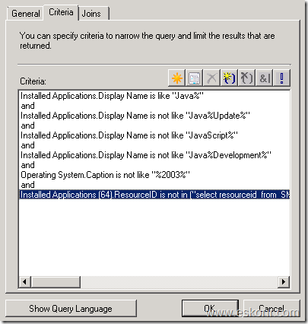308x324 pixels.
Task: Click the horizontal scrollbar thumb
Action: tap(56, 281)
